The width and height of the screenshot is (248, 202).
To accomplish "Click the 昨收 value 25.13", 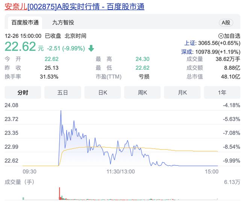I will point(51,68).
